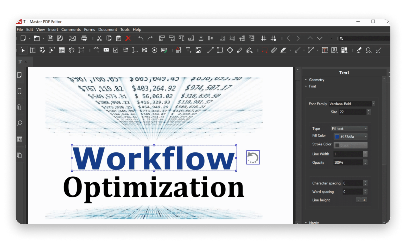The width and height of the screenshot is (406, 245).
Task: Open the text Type dropdown
Action: click(349, 128)
